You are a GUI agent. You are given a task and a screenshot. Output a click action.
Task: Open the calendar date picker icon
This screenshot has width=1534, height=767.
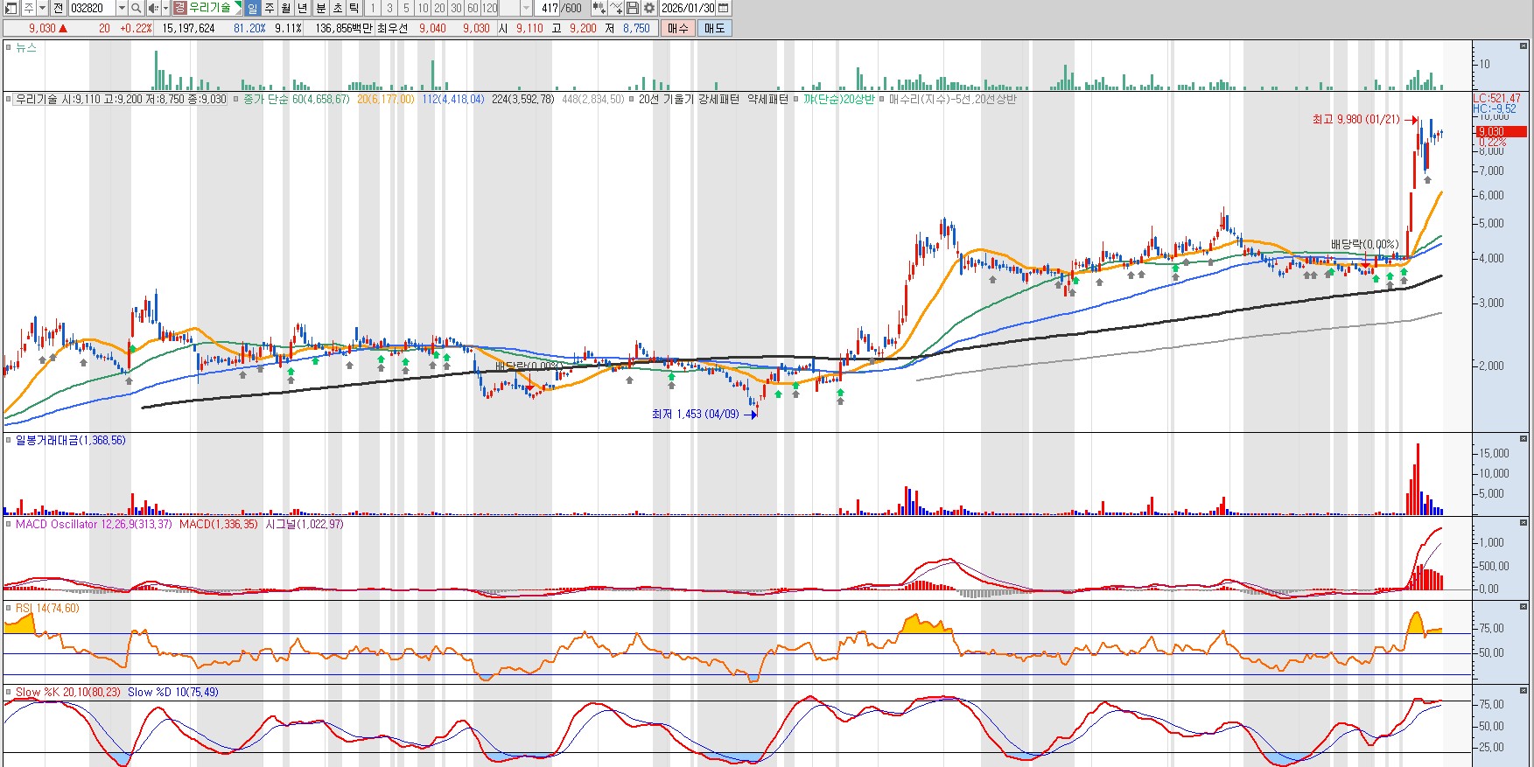pos(723,8)
